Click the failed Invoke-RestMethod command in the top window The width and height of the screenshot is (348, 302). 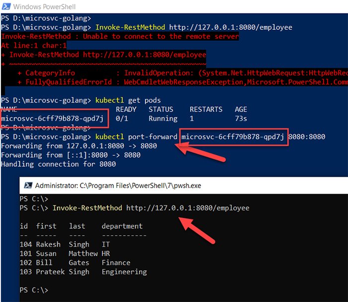click(149, 27)
